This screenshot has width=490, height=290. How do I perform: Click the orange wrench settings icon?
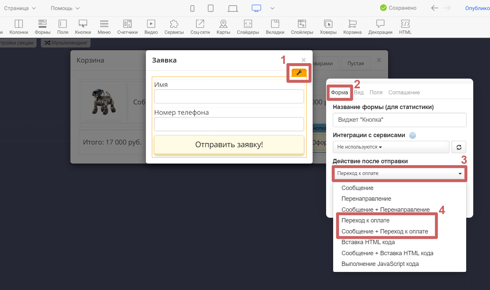tap(299, 73)
